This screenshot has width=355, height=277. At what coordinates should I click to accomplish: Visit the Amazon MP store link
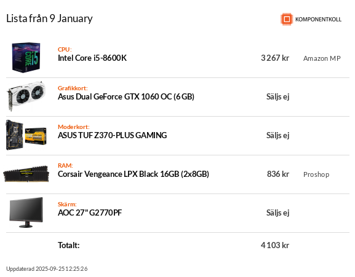coord(322,58)
